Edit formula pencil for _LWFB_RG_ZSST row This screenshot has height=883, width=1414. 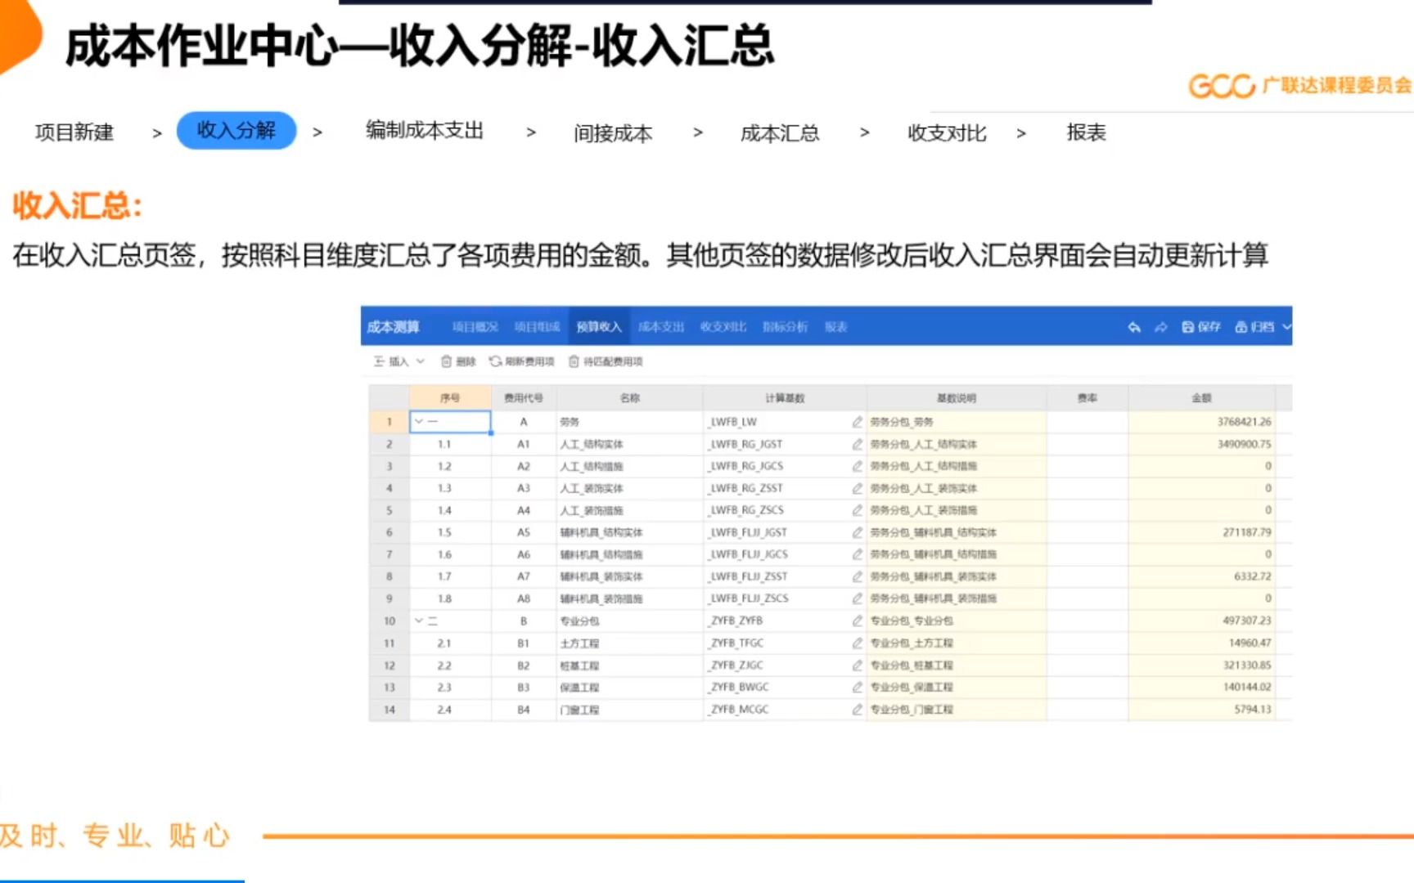tap(857, 488)
